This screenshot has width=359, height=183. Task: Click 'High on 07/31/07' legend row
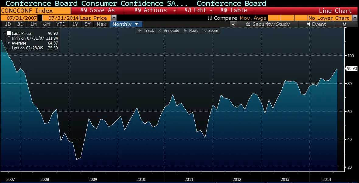33,38
